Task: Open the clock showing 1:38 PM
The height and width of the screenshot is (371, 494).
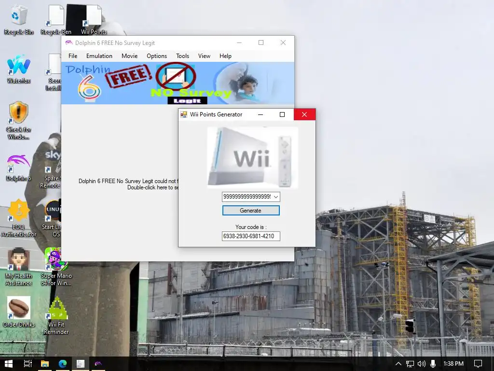Action: click(x=453, y=364)
